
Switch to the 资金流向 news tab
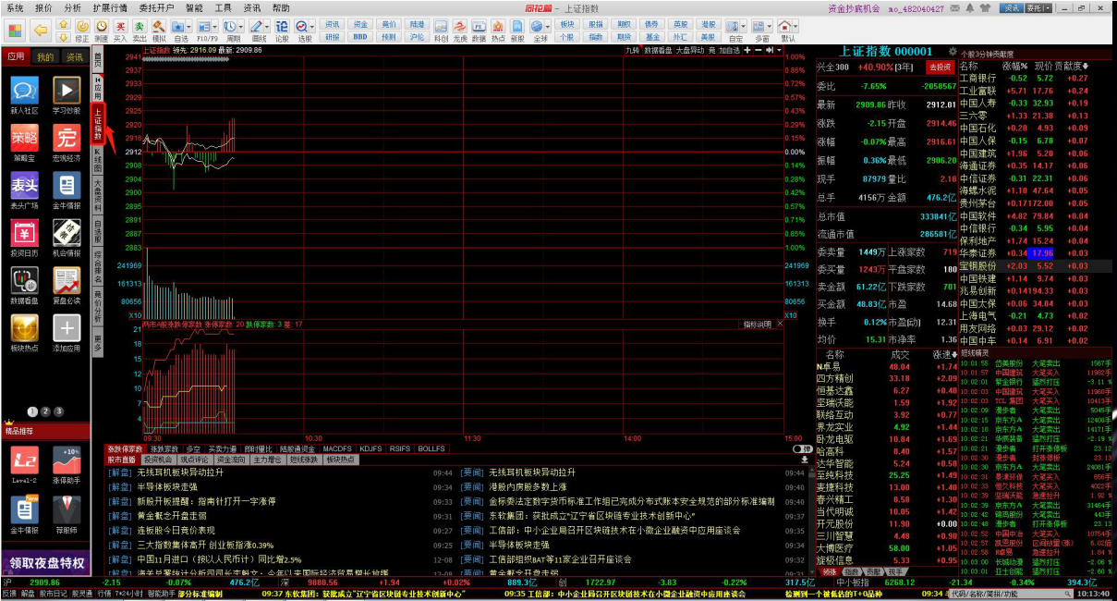(230, 460)
